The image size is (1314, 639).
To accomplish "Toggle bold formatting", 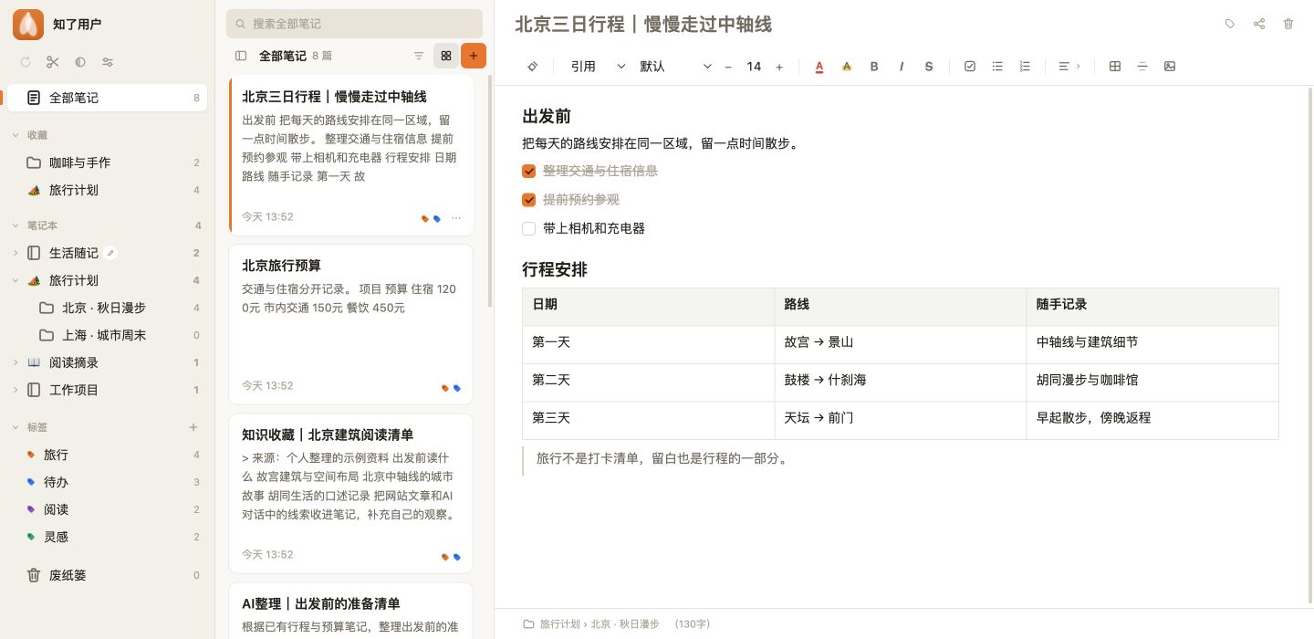I will pyautogui.click(x=874, y=67).
